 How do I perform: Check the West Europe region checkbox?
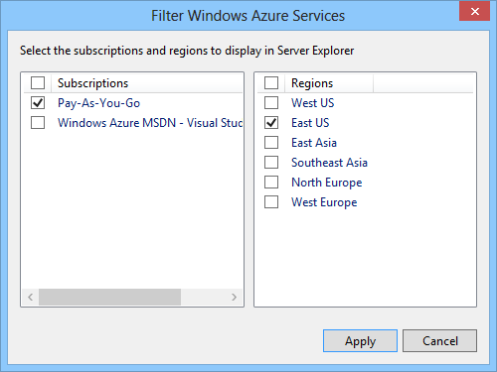271,202
